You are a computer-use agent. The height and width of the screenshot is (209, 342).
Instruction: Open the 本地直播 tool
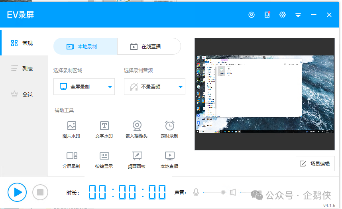tap(169, 160)
